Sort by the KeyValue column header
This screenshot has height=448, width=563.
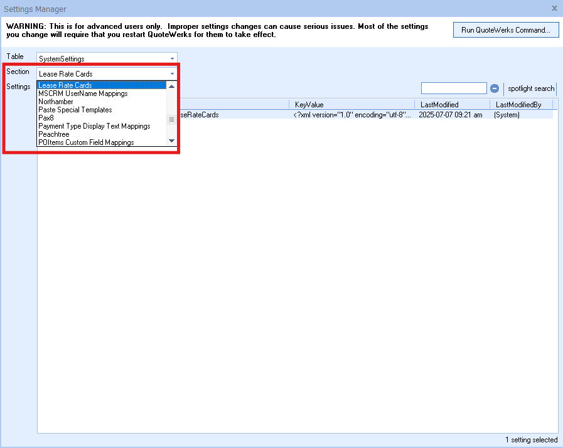(x=309, y=105)
